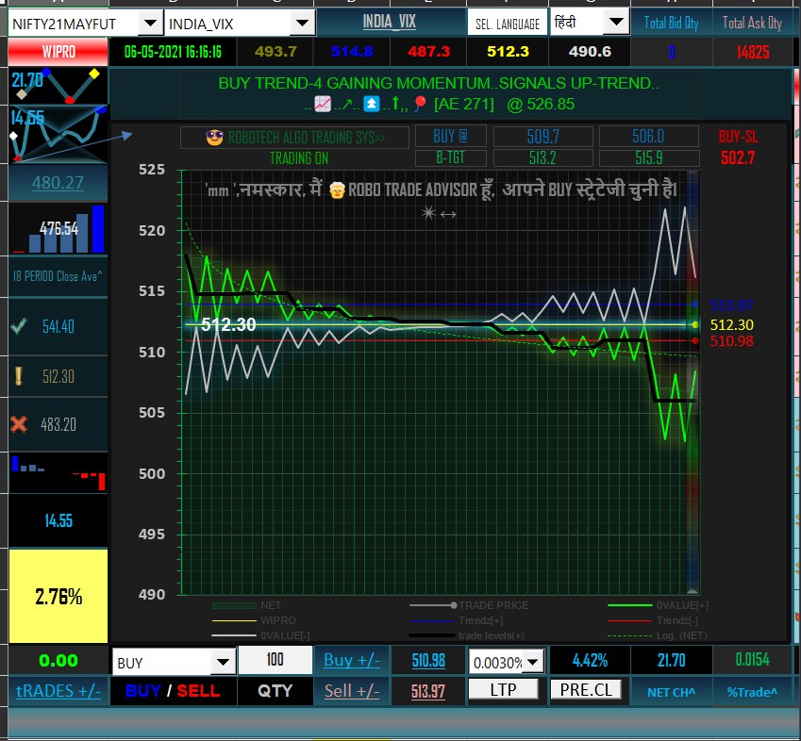Click the quantity field showing 100
The width and height of the screenshot is (801, 741).
275,659
